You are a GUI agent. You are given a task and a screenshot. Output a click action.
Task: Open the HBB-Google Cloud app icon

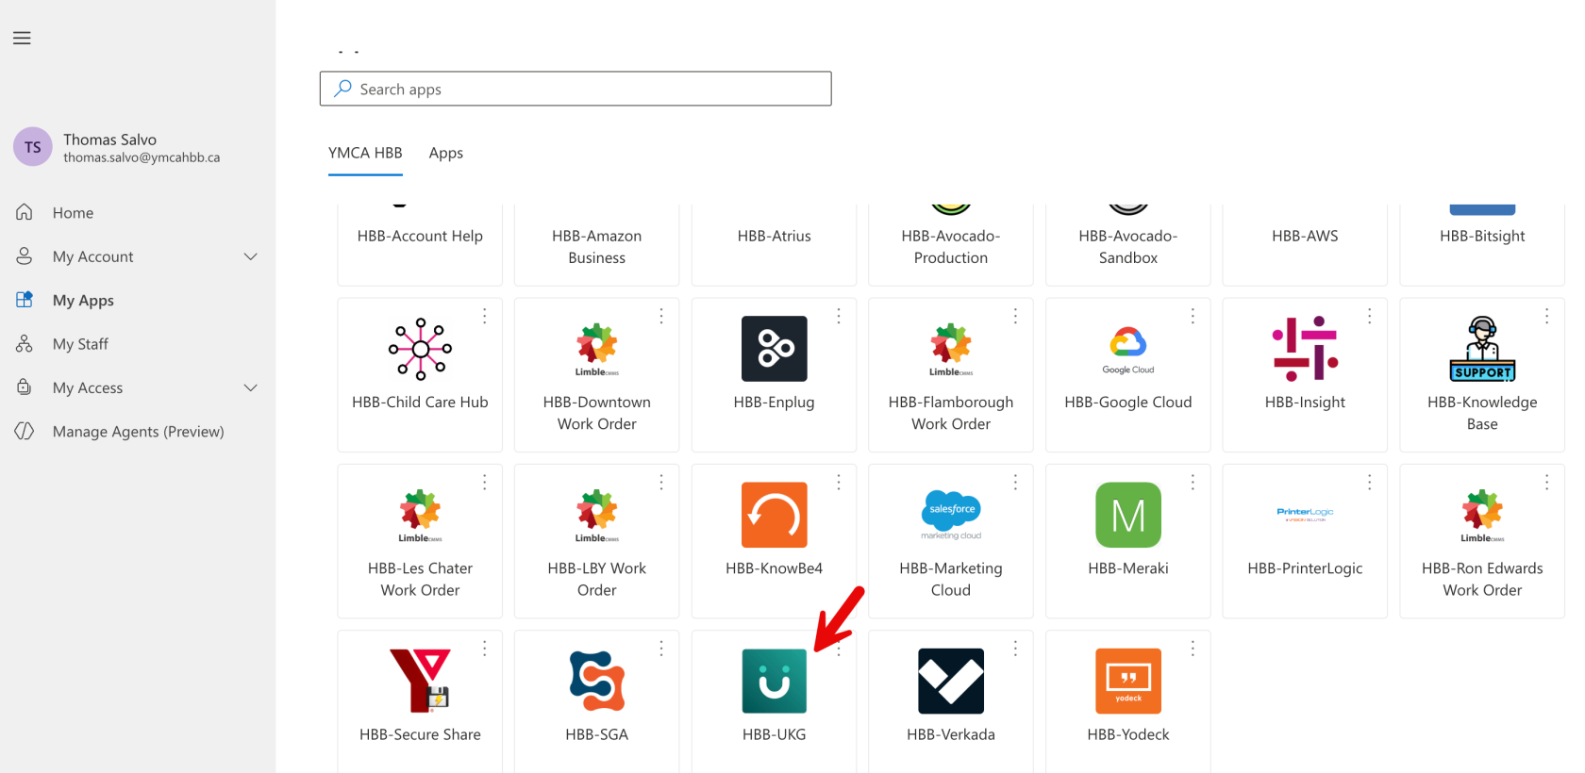(x=1128, y=349)
